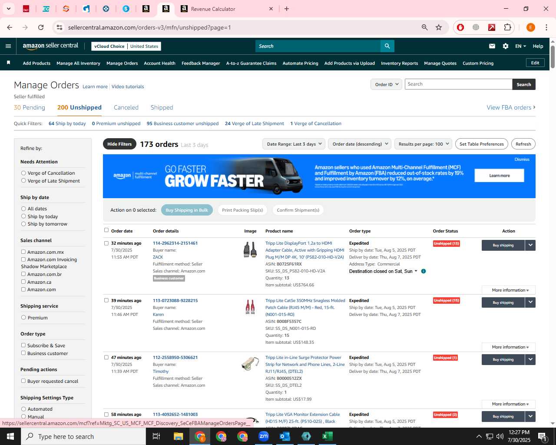Click the 64 Ship by today quick filter
This screenshot has height=445, width=556.
point(67,123)
